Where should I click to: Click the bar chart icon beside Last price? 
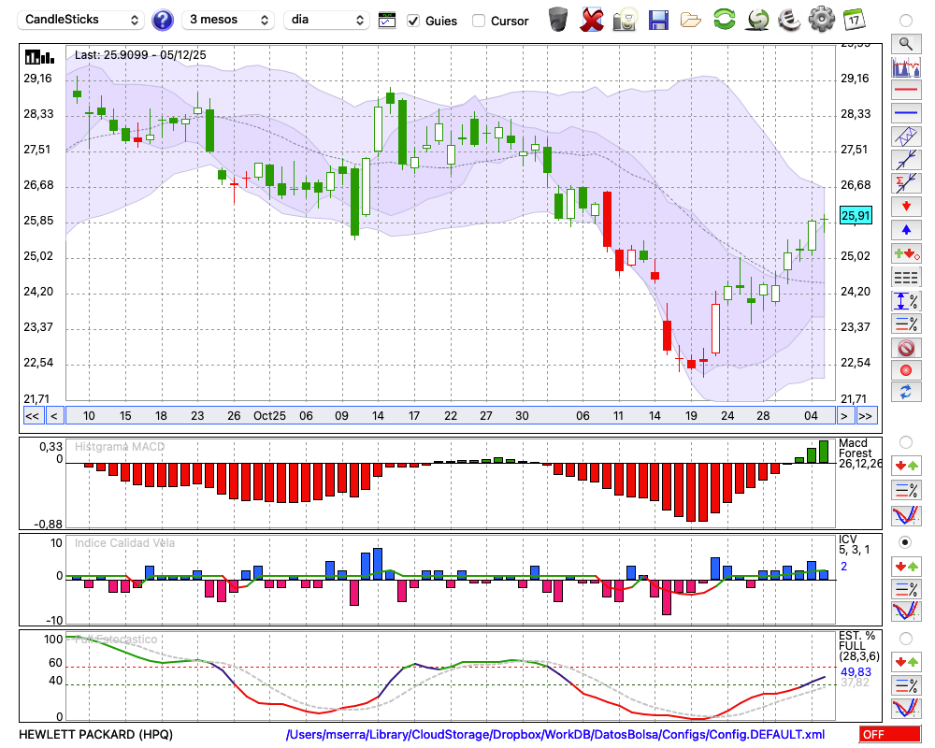click(x=39, y=57)
